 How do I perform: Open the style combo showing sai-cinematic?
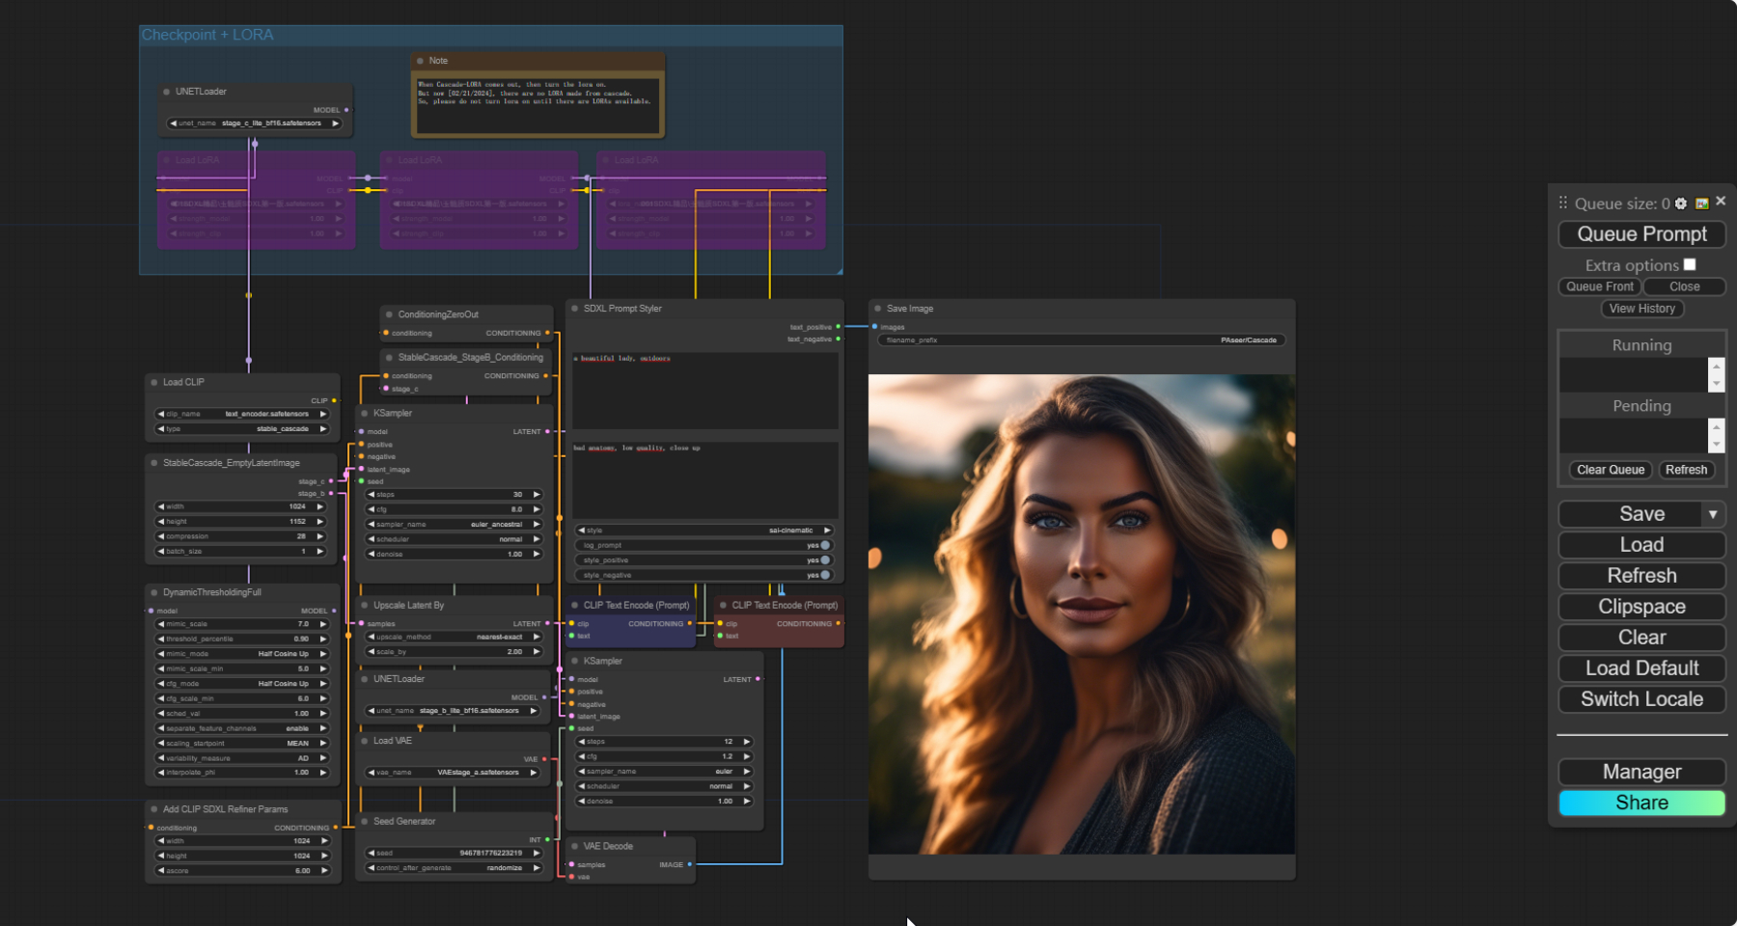tap(704, 531)
